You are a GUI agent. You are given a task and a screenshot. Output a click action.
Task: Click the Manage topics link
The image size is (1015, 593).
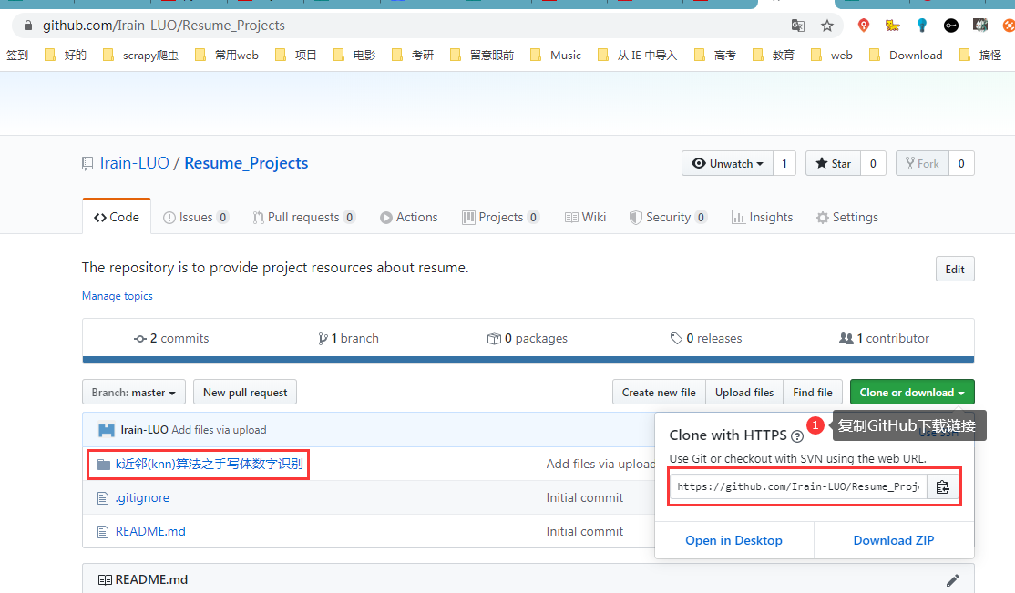[118, 296]
